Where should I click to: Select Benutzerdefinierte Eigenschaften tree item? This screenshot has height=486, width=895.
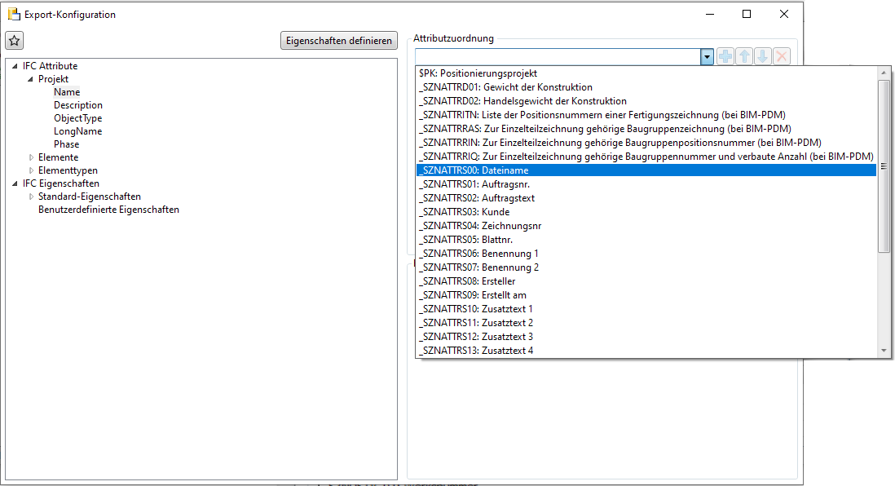click(108, 210)
